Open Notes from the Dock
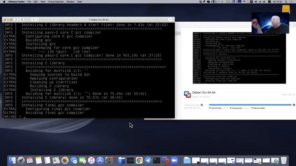Screen dimensions: 296x166 [38, 160]
